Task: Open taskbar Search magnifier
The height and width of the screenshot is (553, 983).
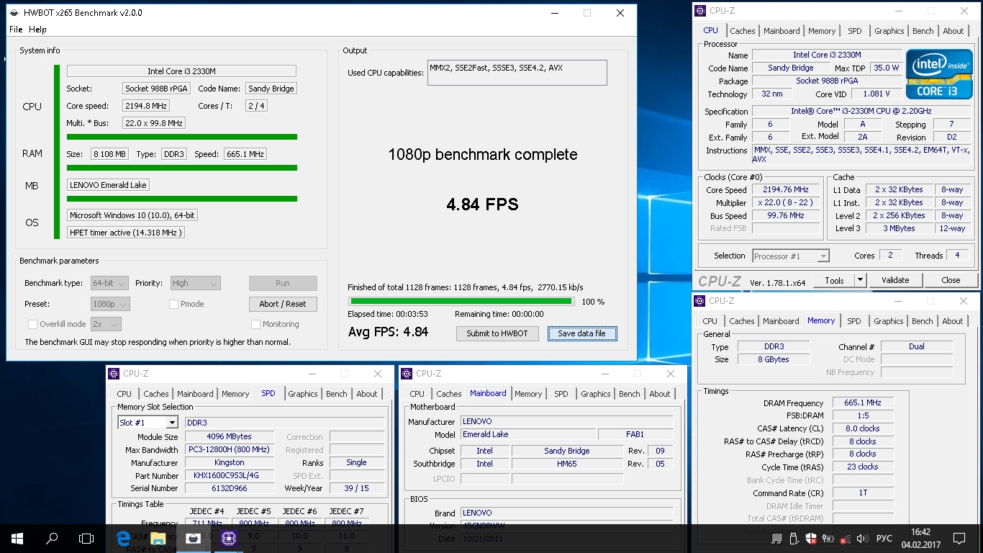Action: (52, 538)
